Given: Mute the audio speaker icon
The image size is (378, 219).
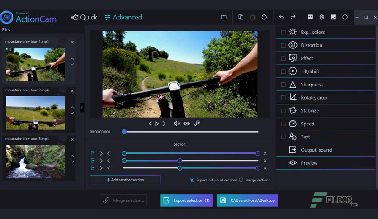Looking at the screenshot, I should coord(176,124).
